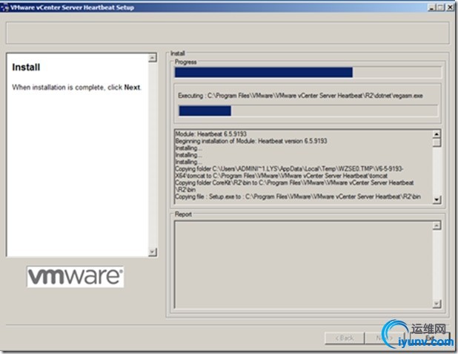The image size is (458, 354).
Task: Click the Progress group label
Action: [186, 62]
